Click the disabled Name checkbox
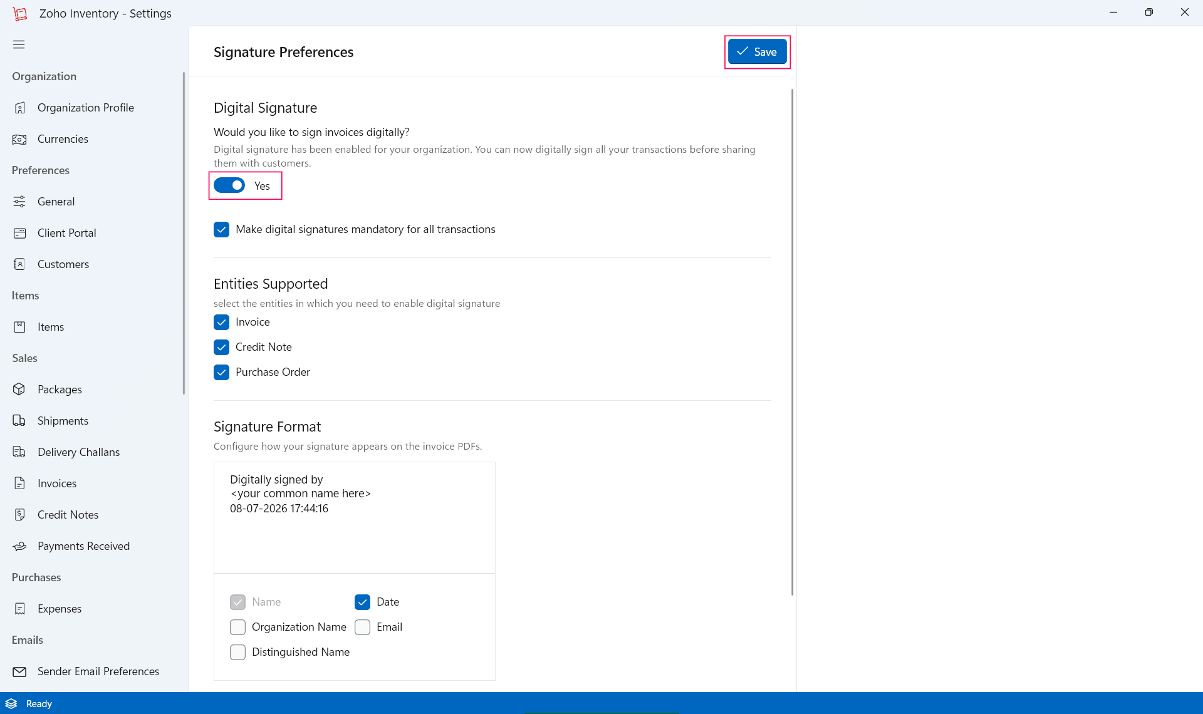The height and width of the screenshot is (714, 1203). (237, 602)
